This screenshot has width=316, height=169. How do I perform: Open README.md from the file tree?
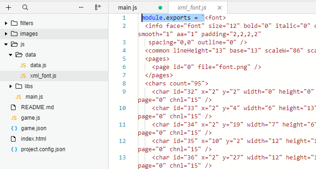[38, 107]
